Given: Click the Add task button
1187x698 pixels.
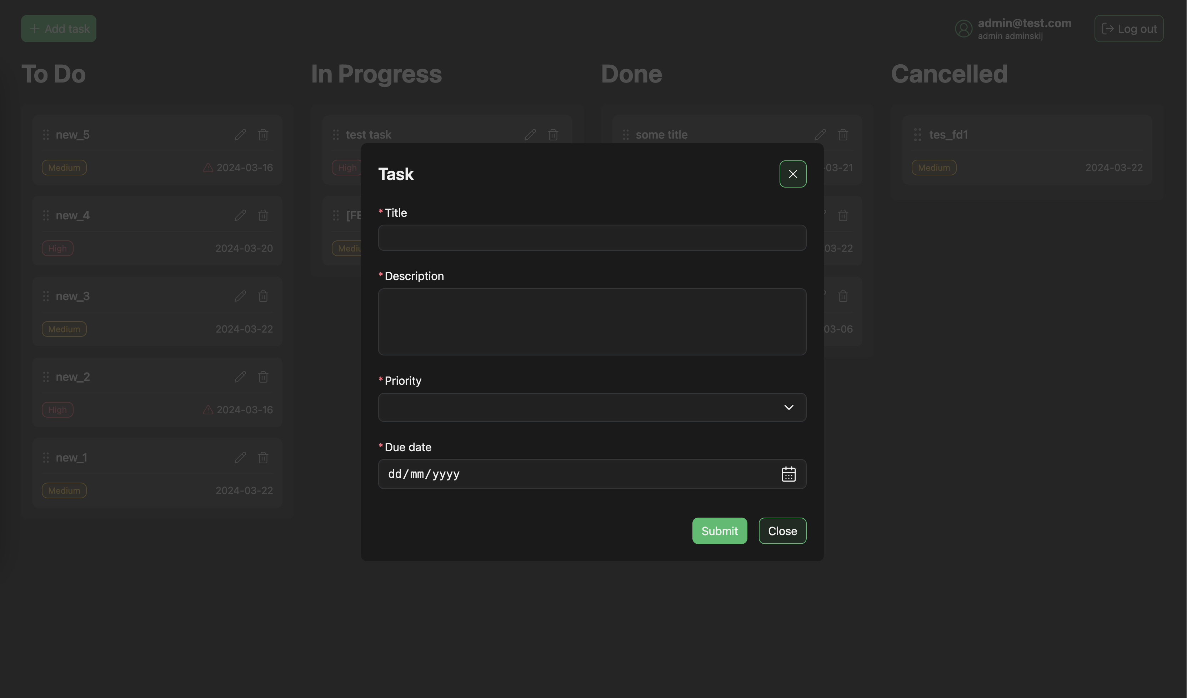Looking at the screenshot, I should [x=59, y=29].
